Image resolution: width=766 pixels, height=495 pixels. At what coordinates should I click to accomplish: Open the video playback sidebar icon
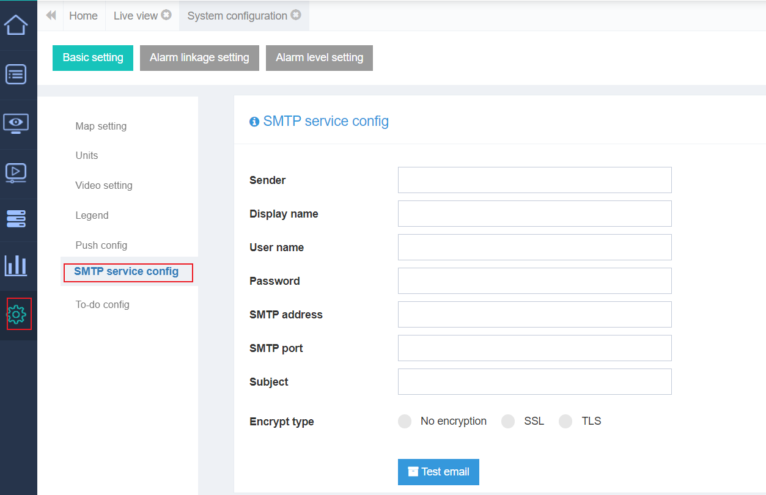[x=16, y=172]
